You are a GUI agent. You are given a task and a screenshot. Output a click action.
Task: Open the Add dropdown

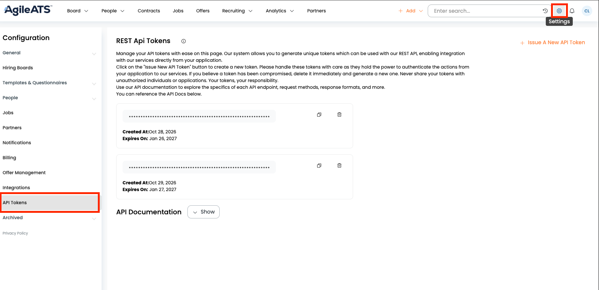coord(411,11)
